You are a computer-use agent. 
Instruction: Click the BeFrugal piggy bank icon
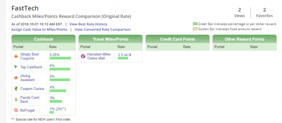pyautogui.click(x=16, y=110)
